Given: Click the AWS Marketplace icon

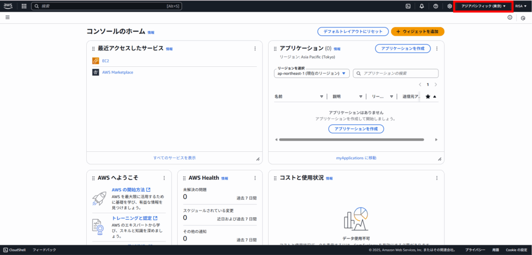Looking at the screenshot, I should [96, 73].
